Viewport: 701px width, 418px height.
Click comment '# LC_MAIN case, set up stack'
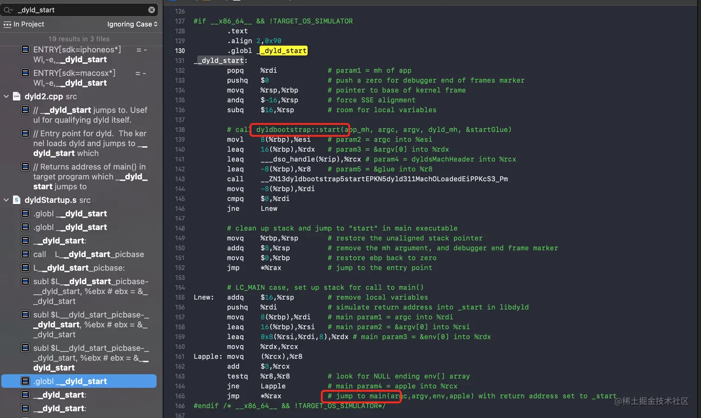325,287
